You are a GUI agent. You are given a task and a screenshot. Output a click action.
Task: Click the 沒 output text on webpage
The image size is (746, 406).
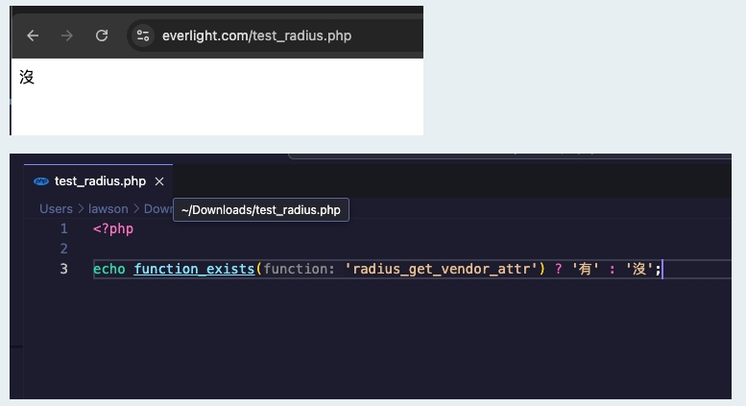(27, 77)
